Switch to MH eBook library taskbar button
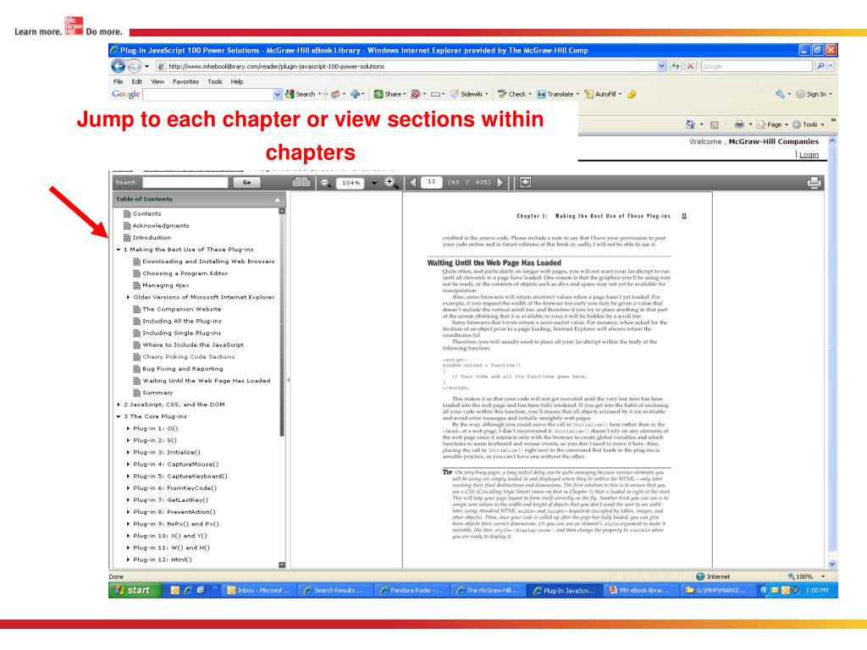867x650 pixels. click(x=639, y=590)
